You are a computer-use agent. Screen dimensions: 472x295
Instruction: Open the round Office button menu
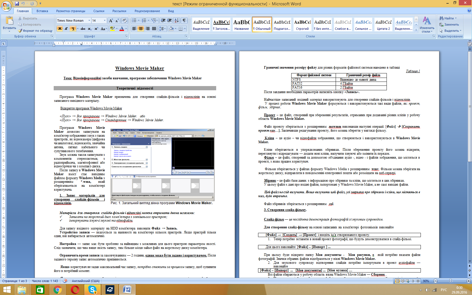(6, 6)
